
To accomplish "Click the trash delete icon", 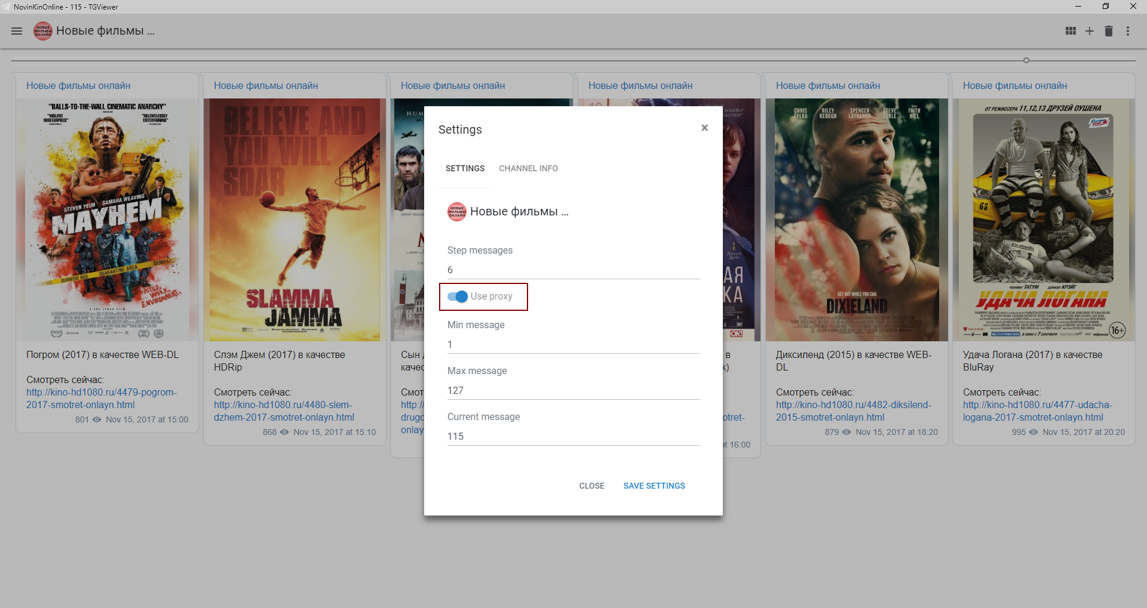I will 1109,31.
